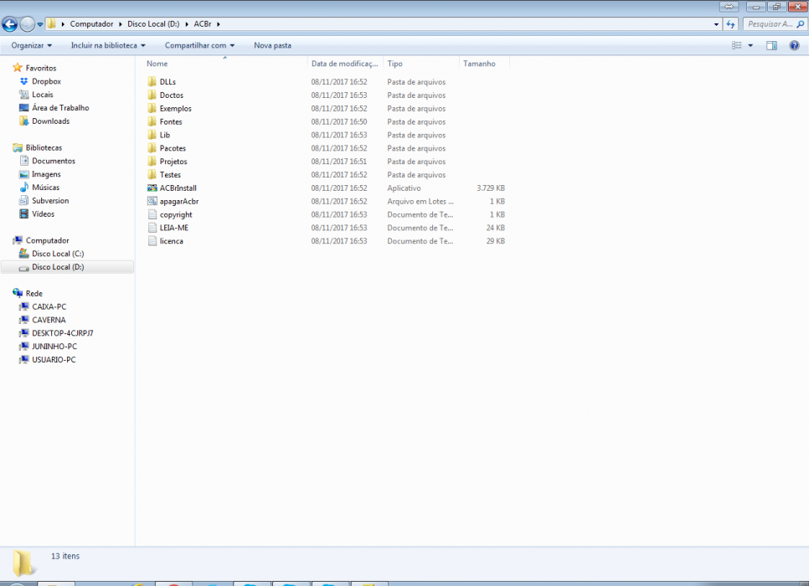Select the licenca file icon
The image size is (809, 586).
(x=152, y=241)
